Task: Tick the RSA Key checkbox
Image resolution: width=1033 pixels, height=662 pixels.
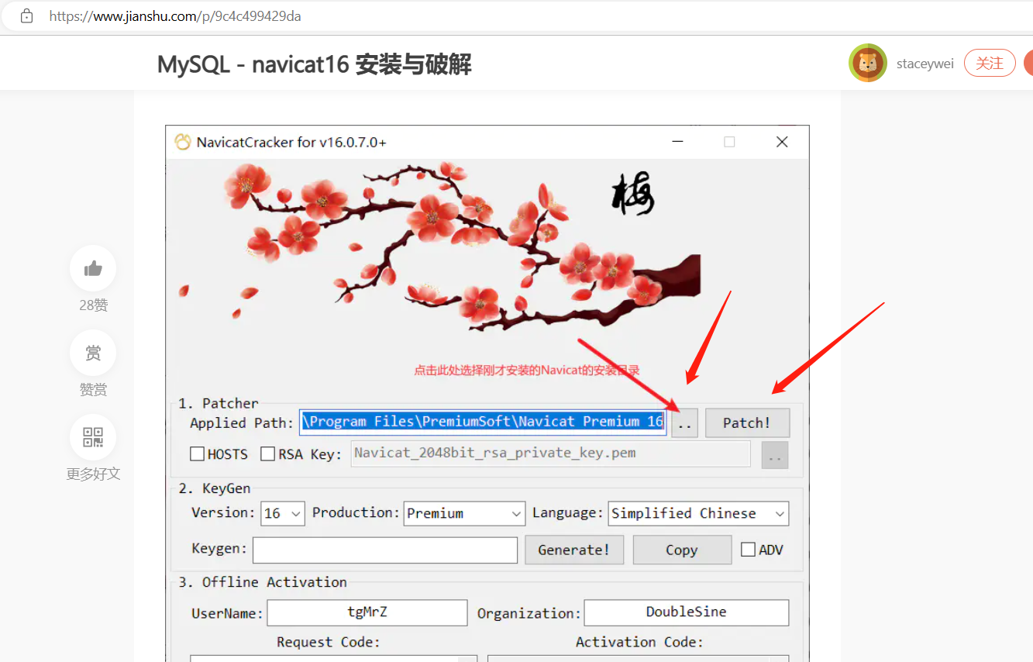Action: click(267, 453)
